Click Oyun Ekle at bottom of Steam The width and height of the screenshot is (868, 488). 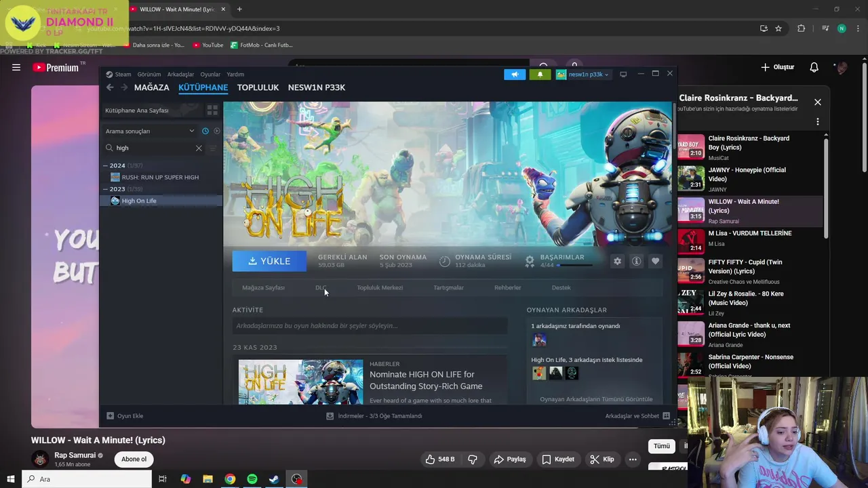tap(125, 416)
